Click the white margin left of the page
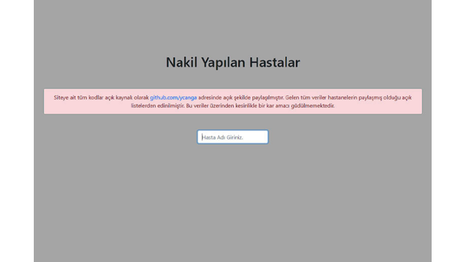The height and width of the screenshot is (262, 466). (16, 131)
